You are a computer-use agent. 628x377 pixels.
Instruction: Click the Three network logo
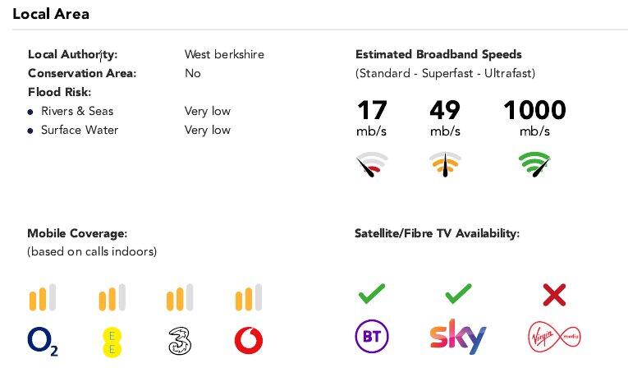180,341
